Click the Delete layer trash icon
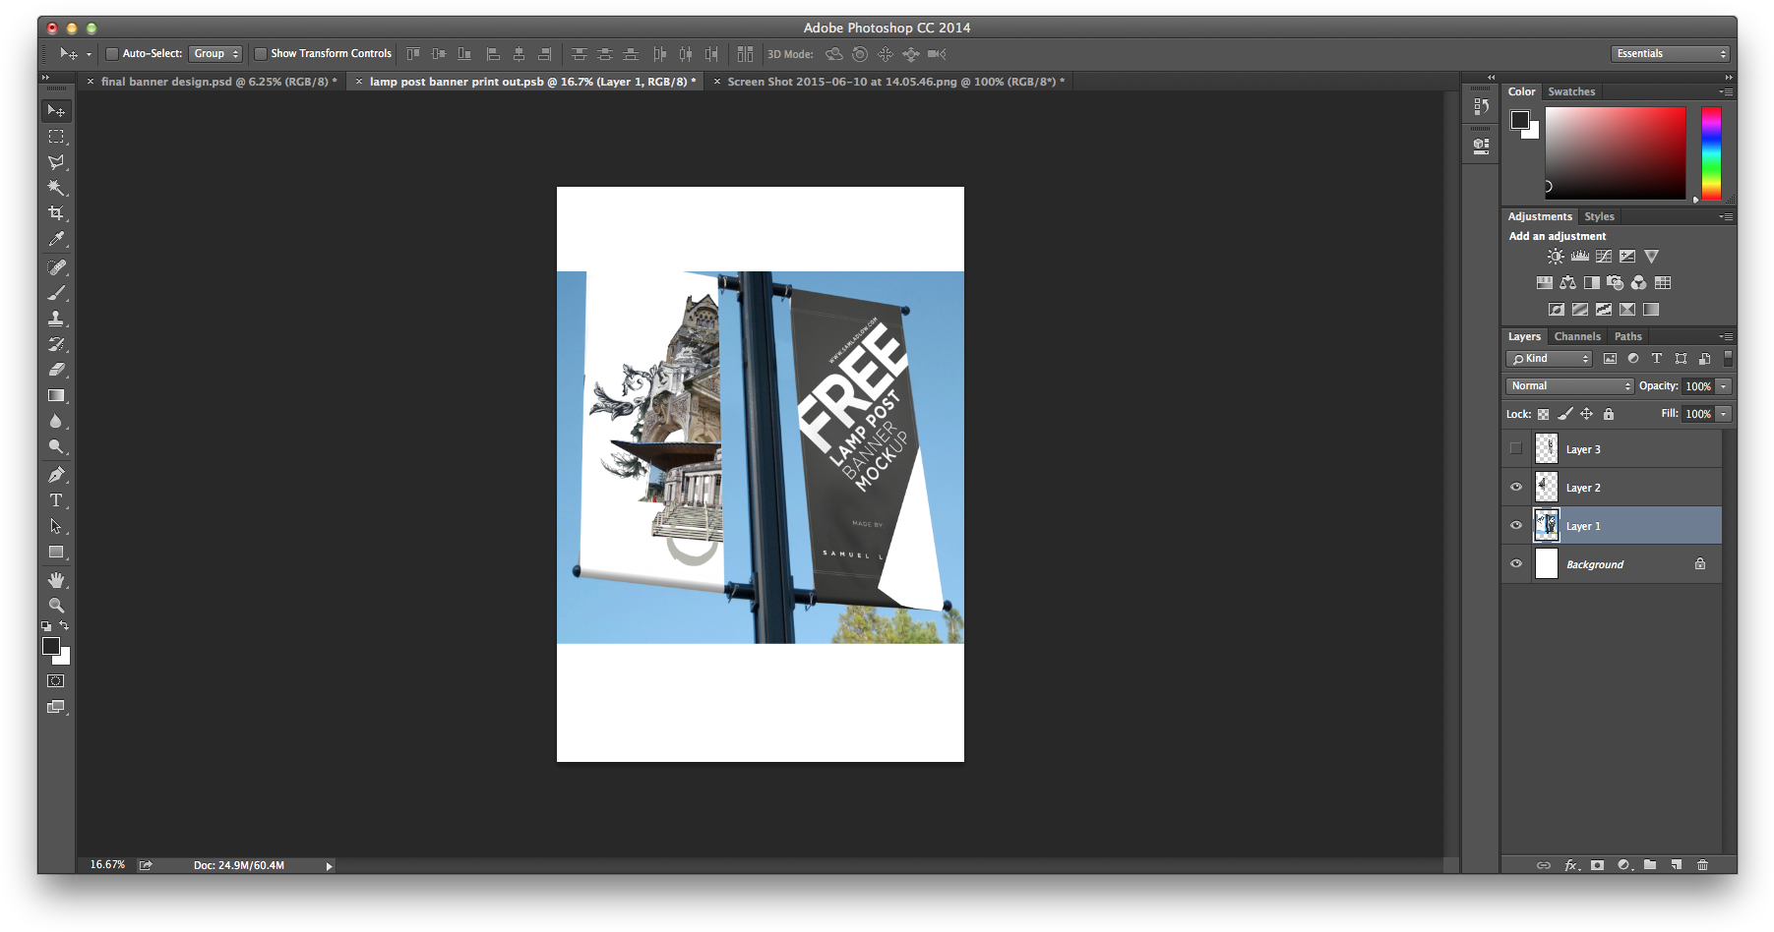1774x932 pixels. [x=1702, y=865]
